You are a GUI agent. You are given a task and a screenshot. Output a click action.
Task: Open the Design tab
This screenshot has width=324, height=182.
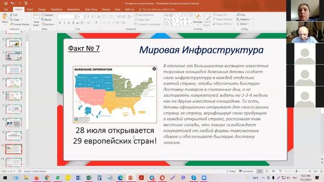point(42,9)
